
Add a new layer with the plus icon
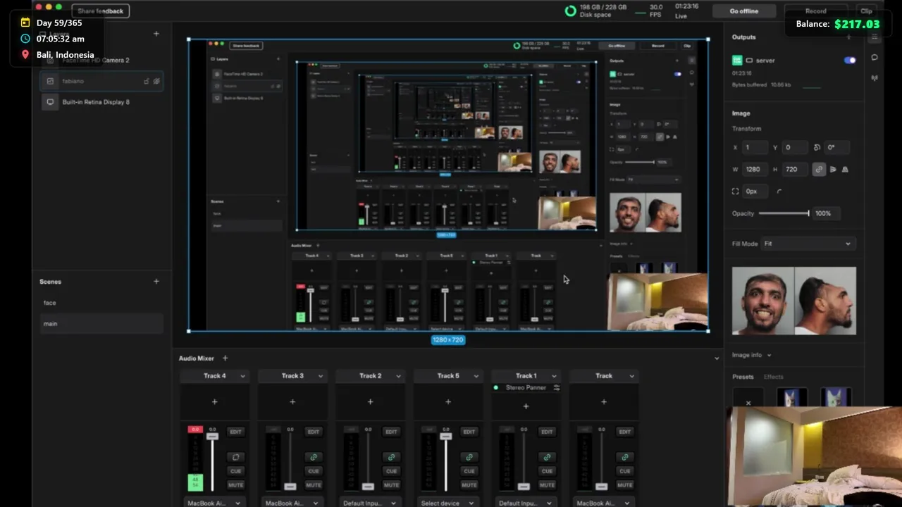[x=156, y=34]
